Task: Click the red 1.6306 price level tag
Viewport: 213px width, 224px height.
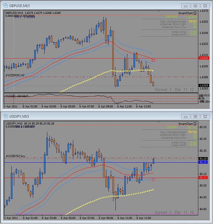Action: pyautogui.click(x=204, y=58)
